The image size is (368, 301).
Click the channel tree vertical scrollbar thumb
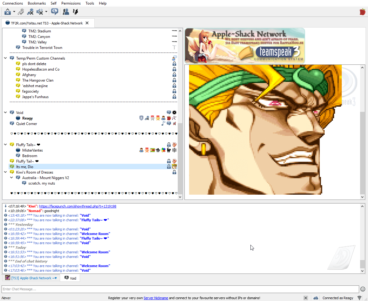(180, 158)
